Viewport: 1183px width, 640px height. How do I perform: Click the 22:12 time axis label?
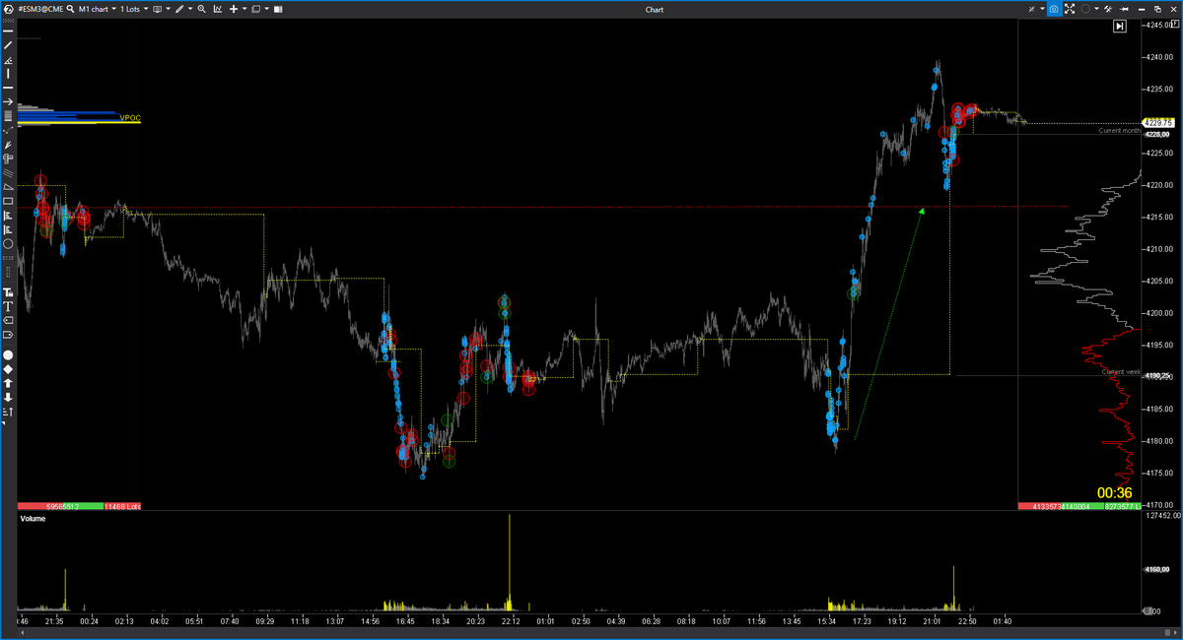pyautogui.click(x=510, y=621)
